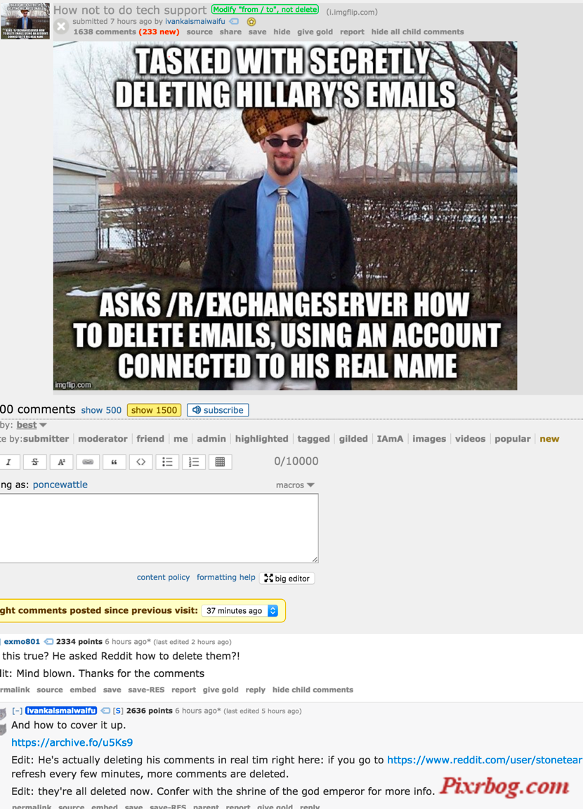
Task: Open the macros dropdown
Action: (x=295, y=485)
